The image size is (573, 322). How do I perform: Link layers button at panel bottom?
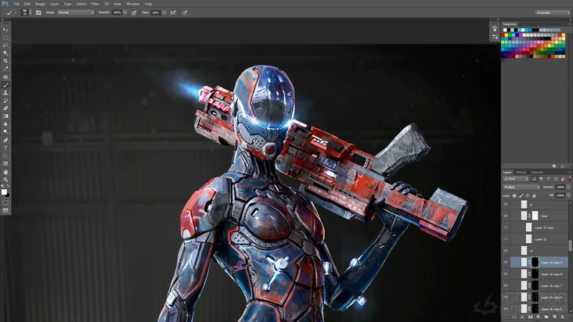pyautogui.click(x=514, y=317)
